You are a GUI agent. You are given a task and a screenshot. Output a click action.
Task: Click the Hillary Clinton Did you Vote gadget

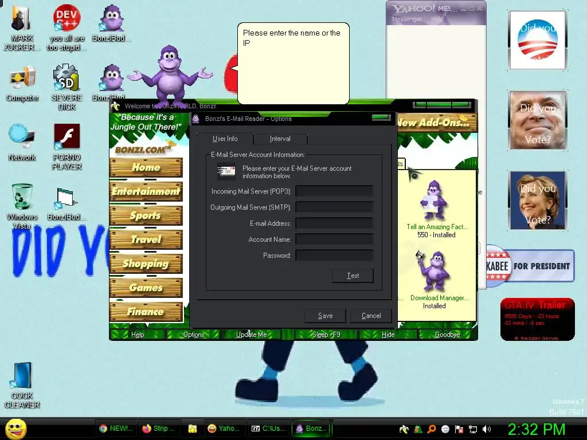click(538, 201)
